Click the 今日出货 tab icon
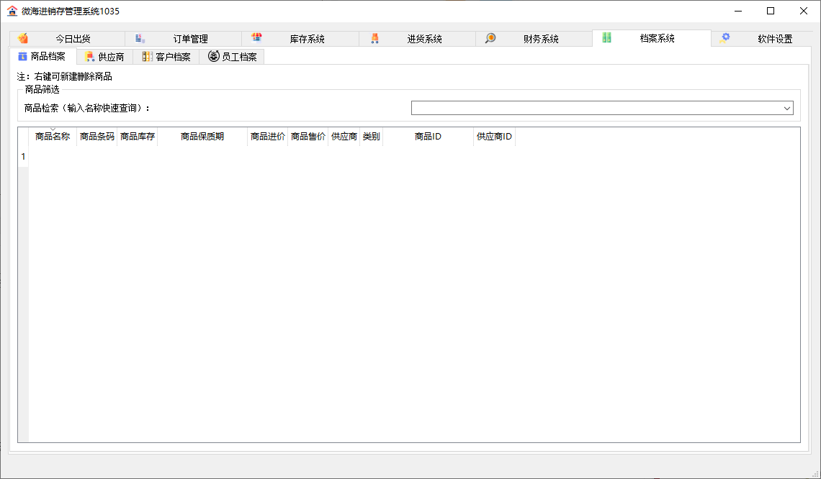This screenshot has width=821, height=479. coord(22,38)
